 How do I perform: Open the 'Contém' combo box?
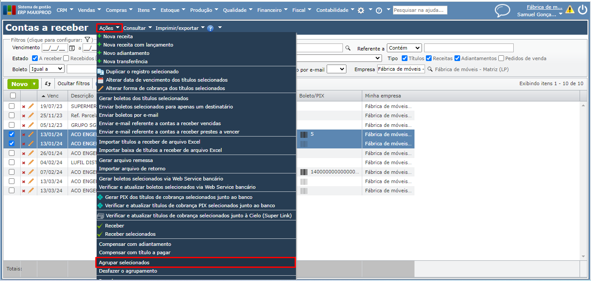(404, 48)
